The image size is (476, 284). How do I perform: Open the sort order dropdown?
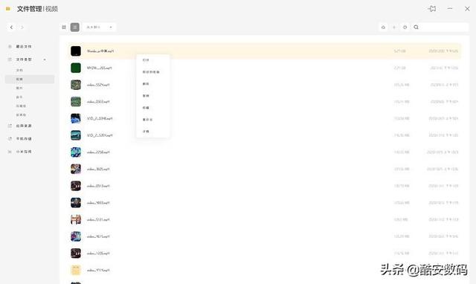pyautogui.click(x=99, y=28)
